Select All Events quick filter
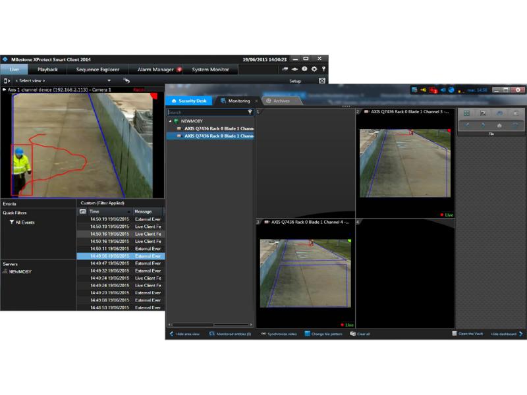This screenshot has height=395, width=527. (x=22, y=222)
